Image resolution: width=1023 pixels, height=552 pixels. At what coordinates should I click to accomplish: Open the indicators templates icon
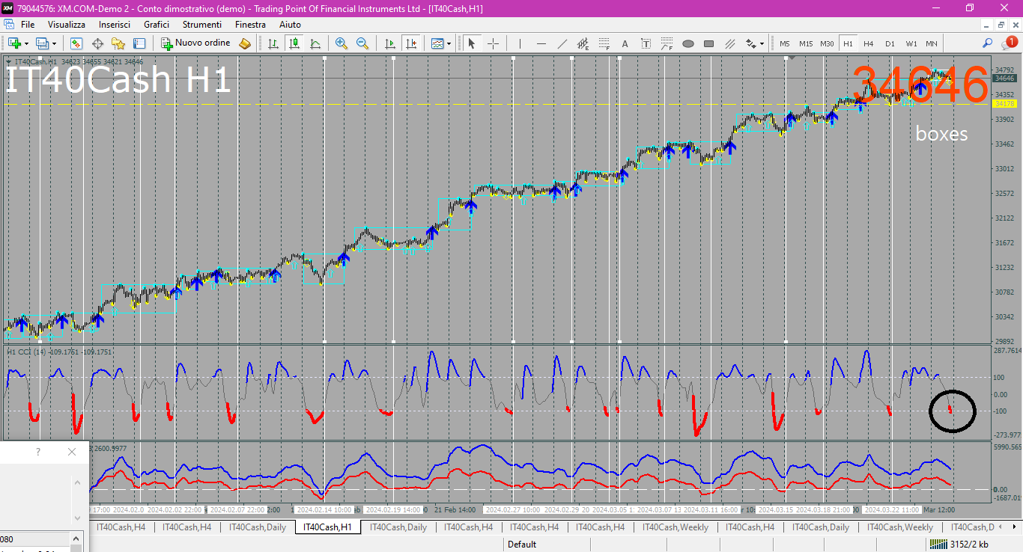pyautogui.click(x=437, y=43)
